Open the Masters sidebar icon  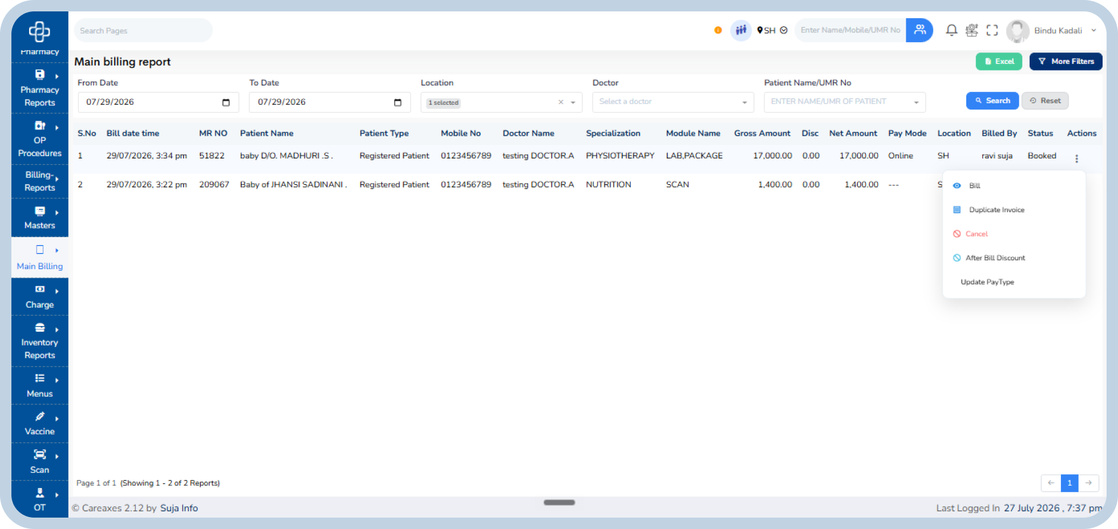coord(40,211)
